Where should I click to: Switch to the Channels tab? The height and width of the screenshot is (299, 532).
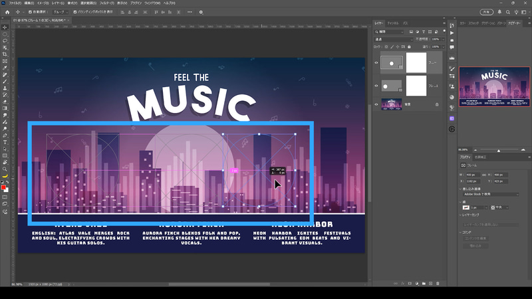[393, 23]
